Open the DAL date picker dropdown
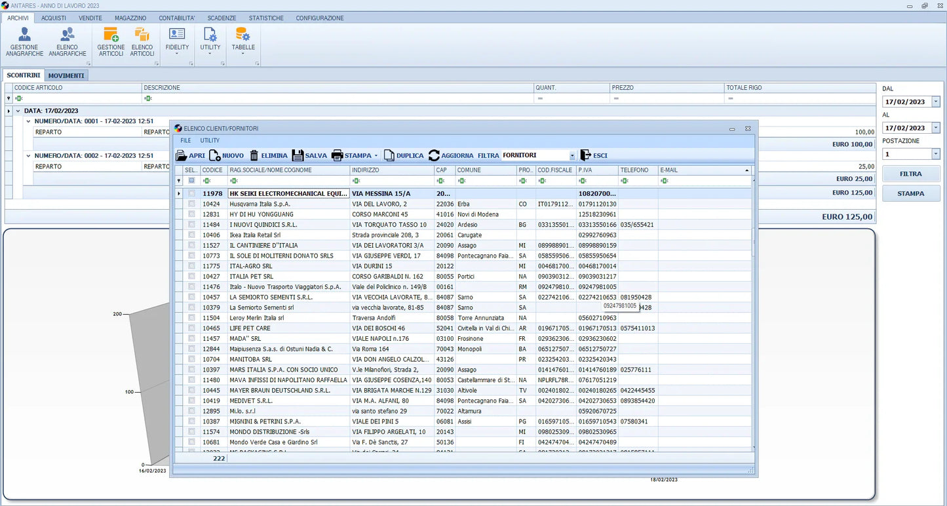 pyautogui.click(x=936, y=102)
